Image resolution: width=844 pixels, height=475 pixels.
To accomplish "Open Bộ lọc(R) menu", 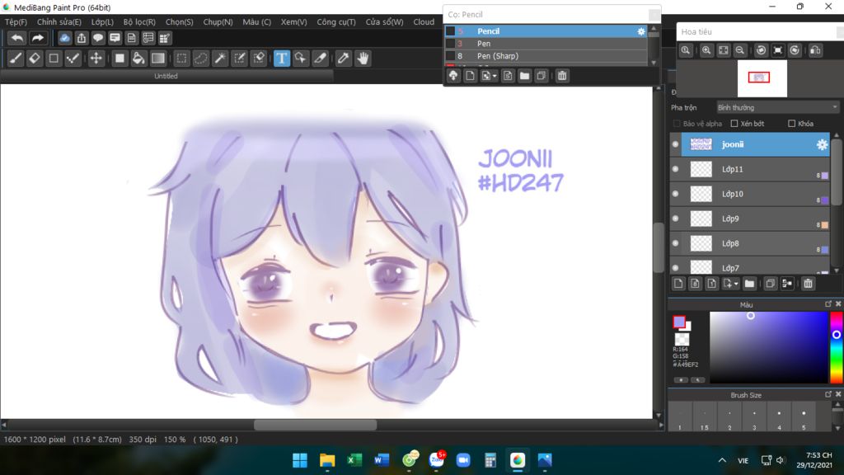I will (139, 22).
